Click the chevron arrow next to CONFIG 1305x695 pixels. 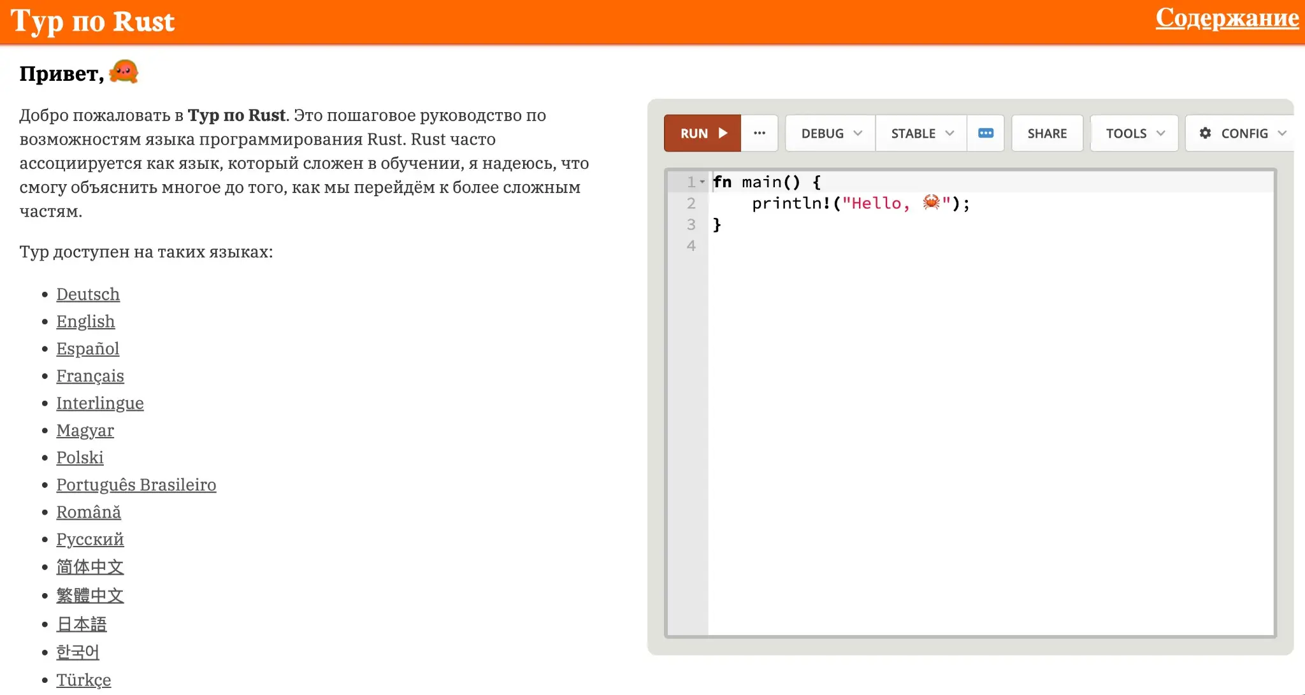(x=1282, y=133)
